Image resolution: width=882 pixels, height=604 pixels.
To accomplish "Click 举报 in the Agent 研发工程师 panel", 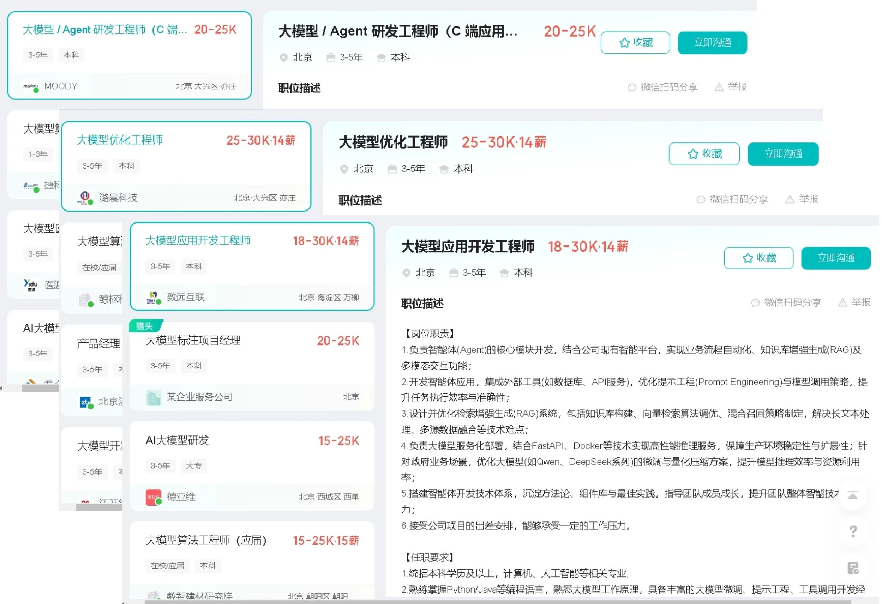I will [731, 87].
